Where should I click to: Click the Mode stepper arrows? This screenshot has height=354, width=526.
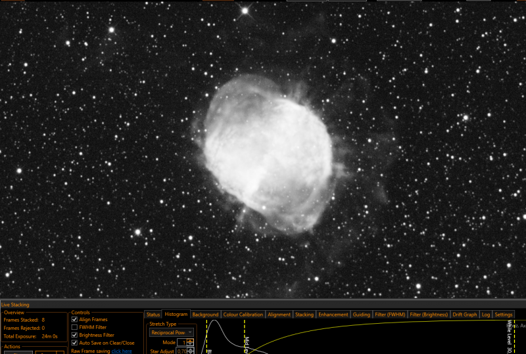point(190,342)
